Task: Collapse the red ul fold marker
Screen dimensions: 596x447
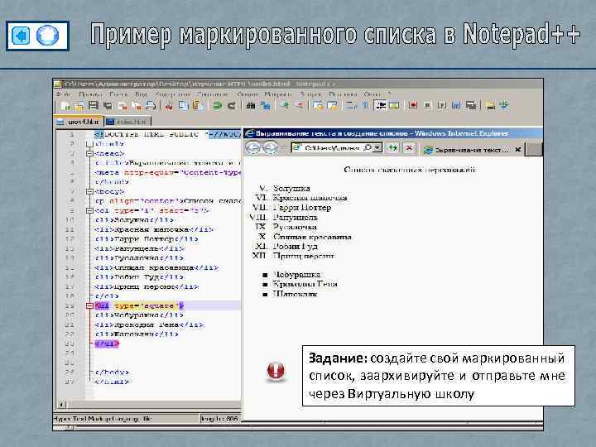Action: tap(89, 305)
